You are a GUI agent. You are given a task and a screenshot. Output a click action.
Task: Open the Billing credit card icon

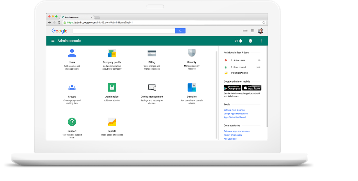tap(152, 53)
